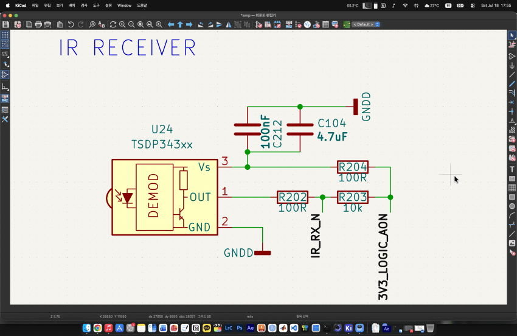Click the Print schematic icon
This screenshot has width=517, height=336.
(x=38, y=24)
